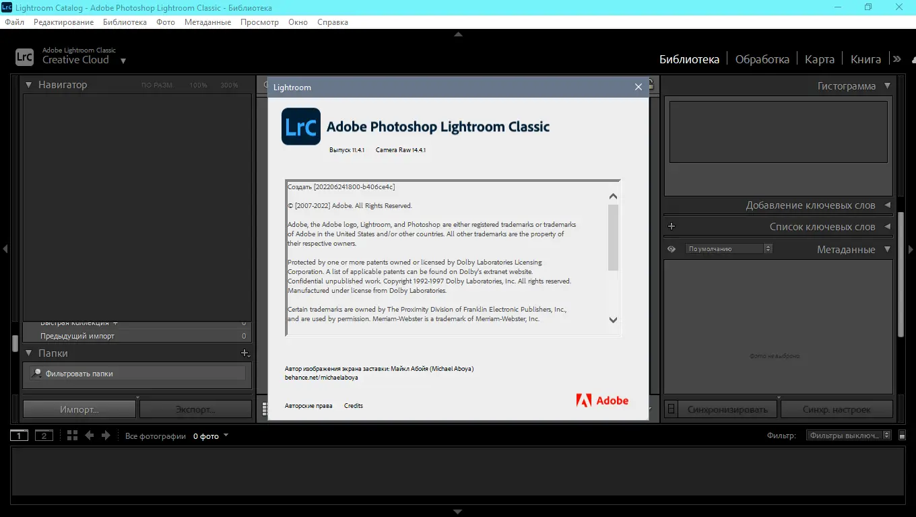Open the Файл menu
The image size is (916, 517).
point(14,22)
